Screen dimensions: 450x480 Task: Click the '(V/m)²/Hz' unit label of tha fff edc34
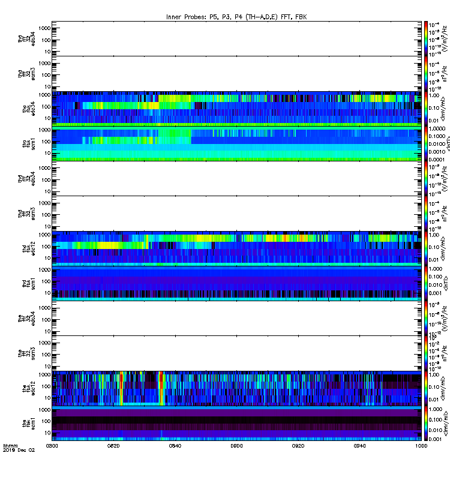[x=445, y=39]
